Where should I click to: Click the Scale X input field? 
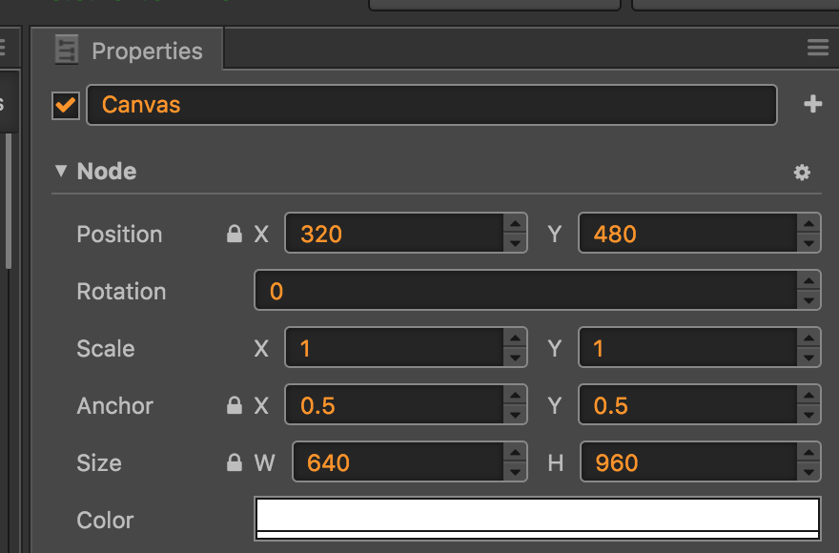(393, 349)
